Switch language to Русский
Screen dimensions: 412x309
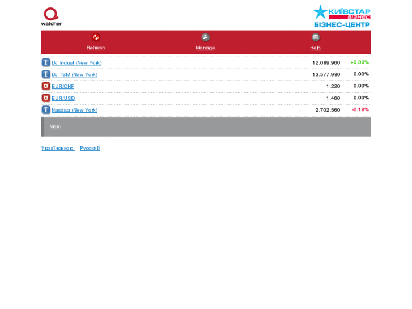point(90,149)
